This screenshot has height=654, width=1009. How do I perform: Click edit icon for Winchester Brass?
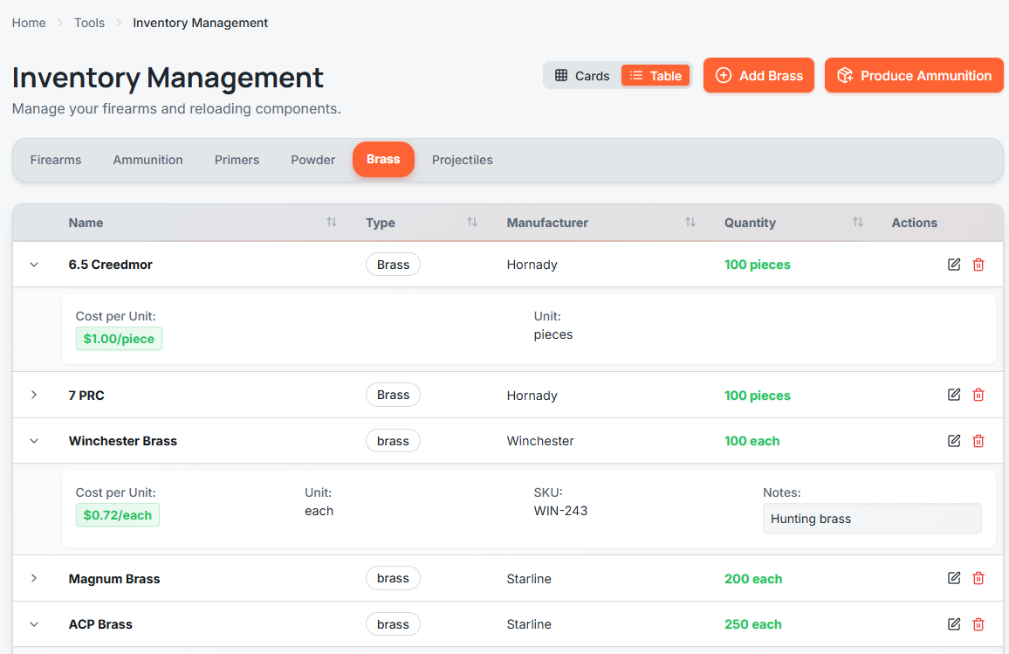(x=954, y=441)
